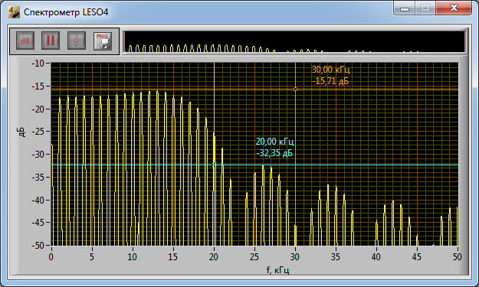Click the tallest spectrum peak near 13 kHz
The width and height of the screenshot is (479, 287).
(157, 92)
